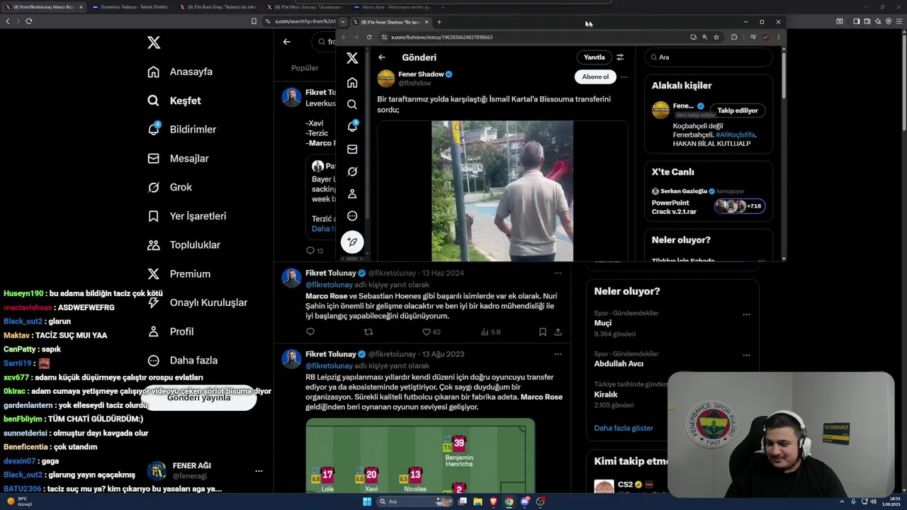The height and width of the screenshot is (510, 907).
Task: Click the X logo in the front window sidebar
Action: pyautogui.click(x=352, y=58)
